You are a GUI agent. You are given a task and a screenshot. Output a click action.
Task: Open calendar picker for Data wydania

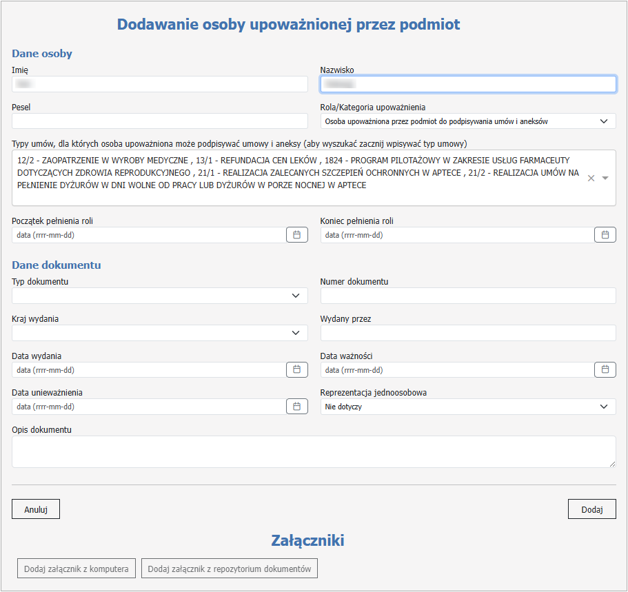coord(296,370)
